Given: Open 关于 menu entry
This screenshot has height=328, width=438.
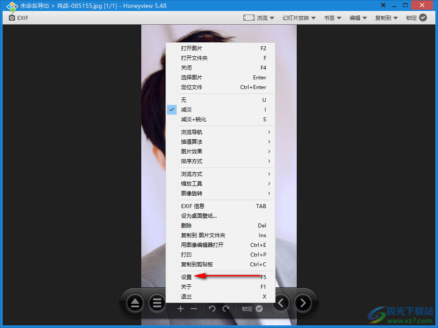Looking at the screenshot, I should pyautogui.click(x=221, y=287).
